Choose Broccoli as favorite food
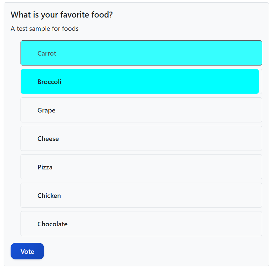 tap(141, 81)
